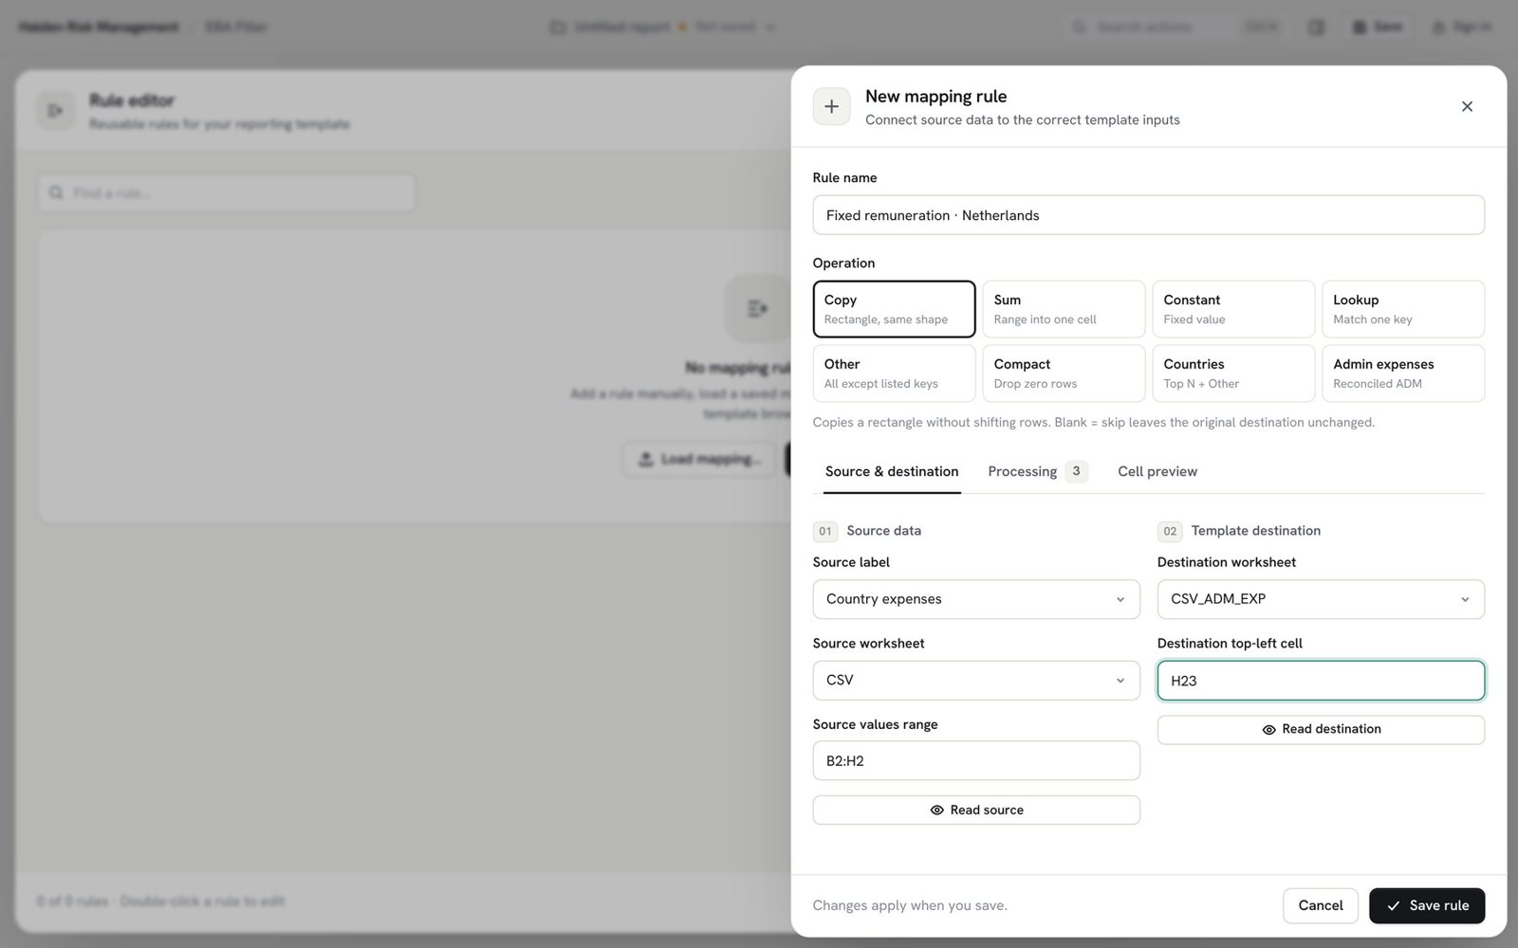This screenshot has width=1518, height=948.
Task: Choose the Compact operation
Action: coord(1064,374)
